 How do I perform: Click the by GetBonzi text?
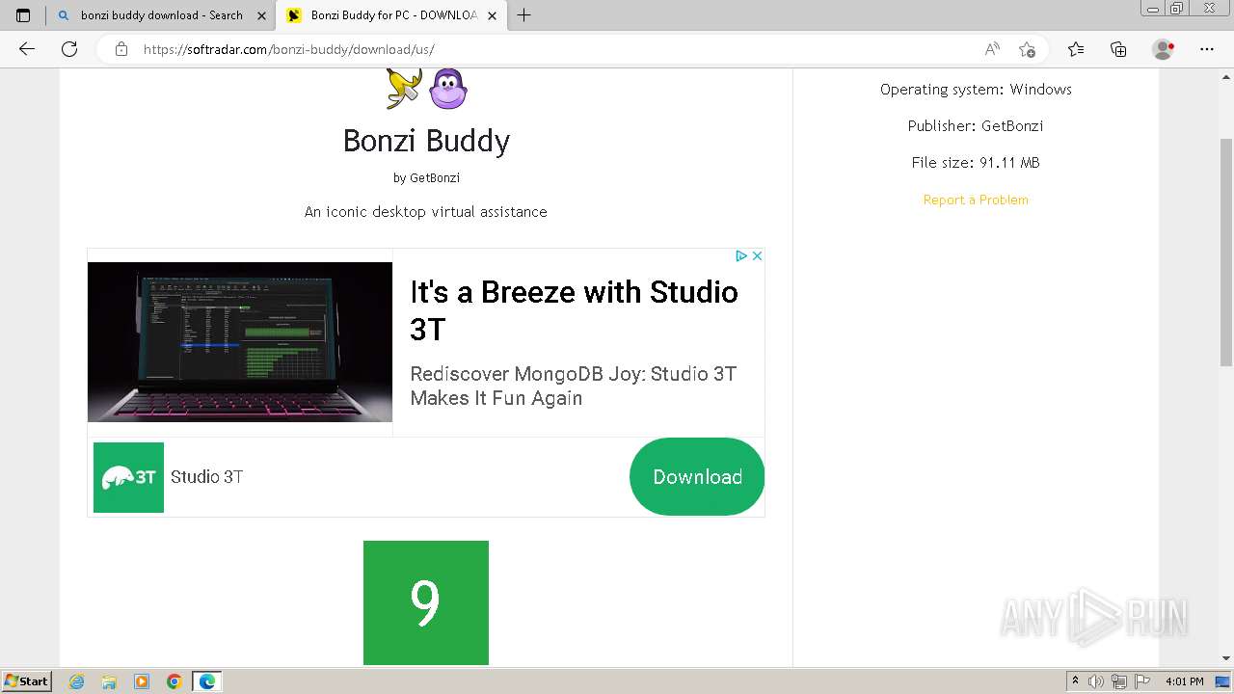point(426,177)
